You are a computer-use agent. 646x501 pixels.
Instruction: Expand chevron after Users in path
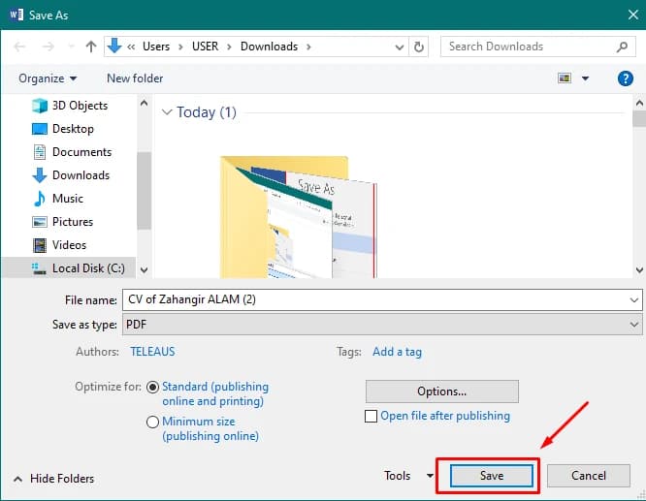click(x=180, y=47)
